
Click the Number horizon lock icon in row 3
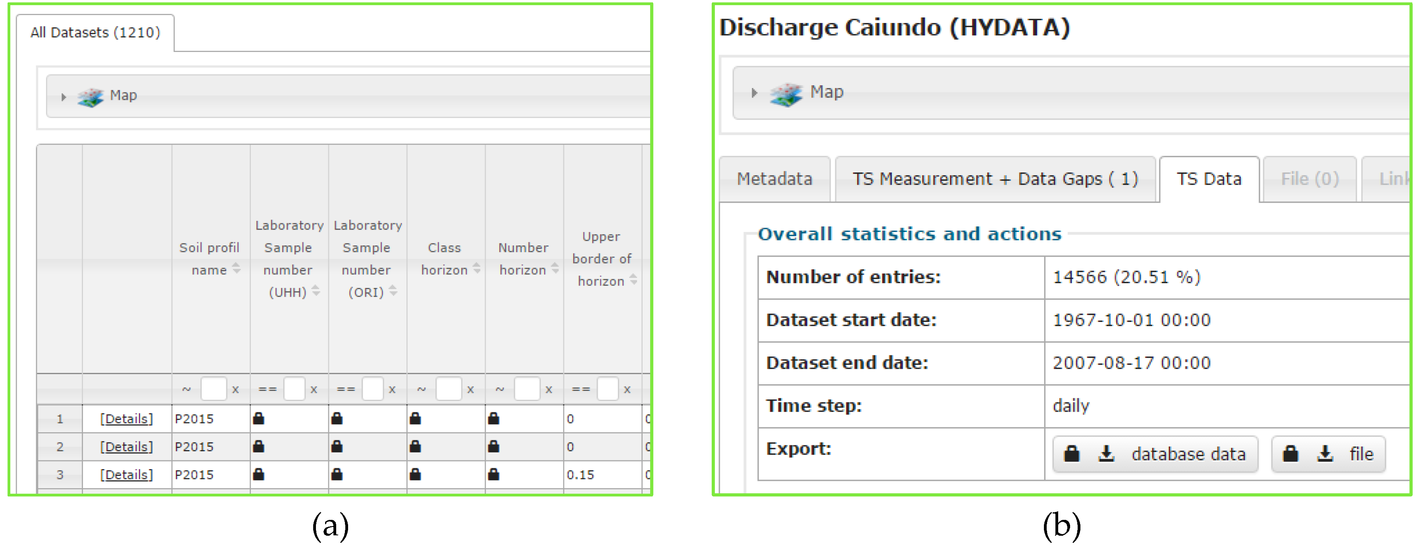click(493, 475)
